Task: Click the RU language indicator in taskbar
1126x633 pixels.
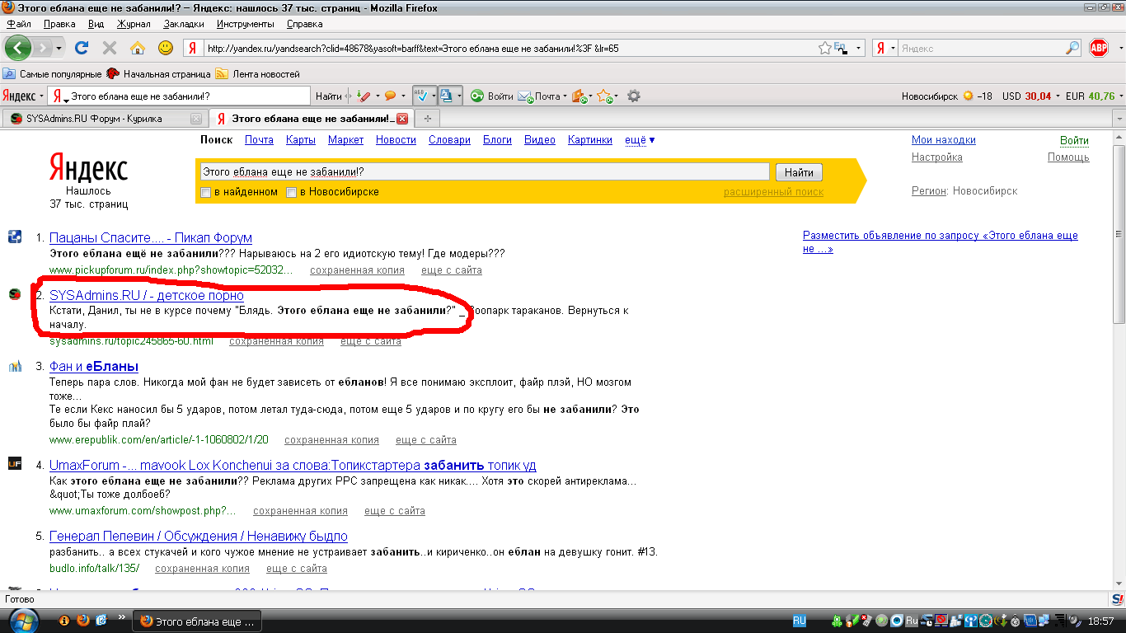Action: click(x=799, y=621)
